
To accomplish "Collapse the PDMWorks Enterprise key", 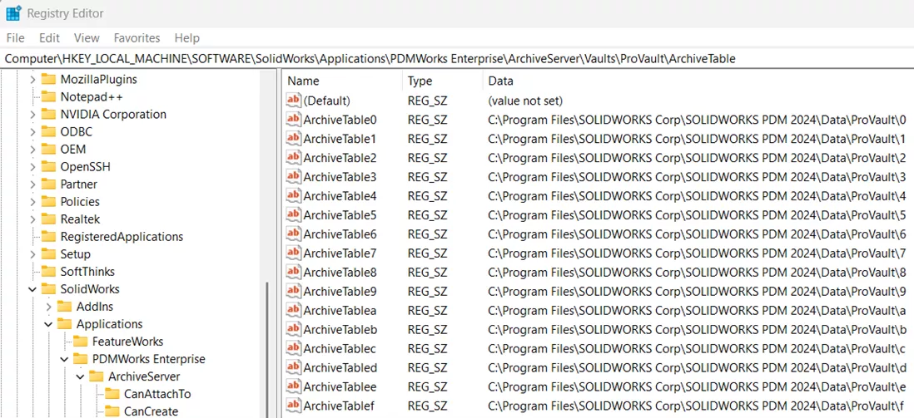I will pyautogui.click(x=65, y=359).
